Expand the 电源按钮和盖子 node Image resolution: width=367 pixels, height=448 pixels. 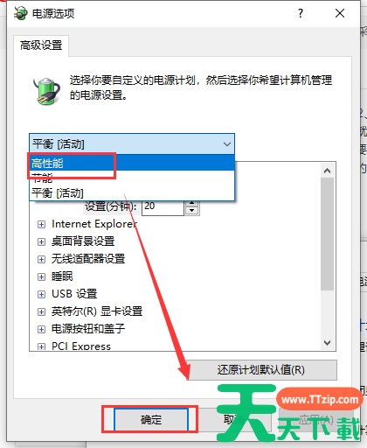[41, 329]
